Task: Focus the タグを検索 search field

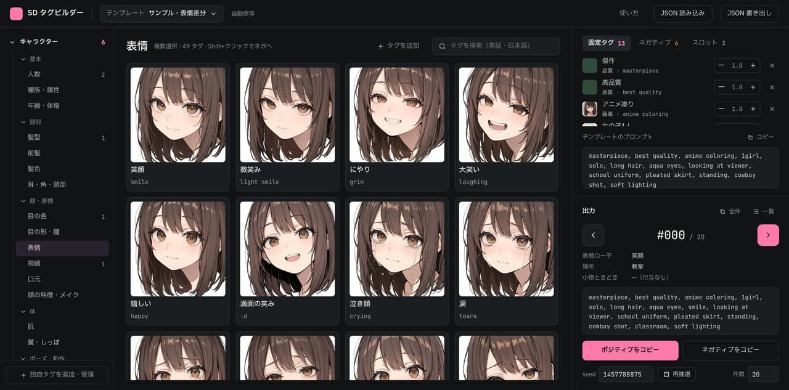Action: (x=496, y=46)
